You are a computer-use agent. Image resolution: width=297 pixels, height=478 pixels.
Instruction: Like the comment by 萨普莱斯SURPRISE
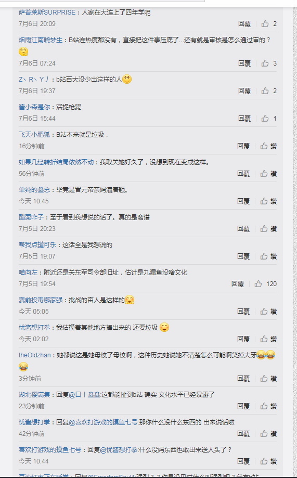click(x=265, y=24)
